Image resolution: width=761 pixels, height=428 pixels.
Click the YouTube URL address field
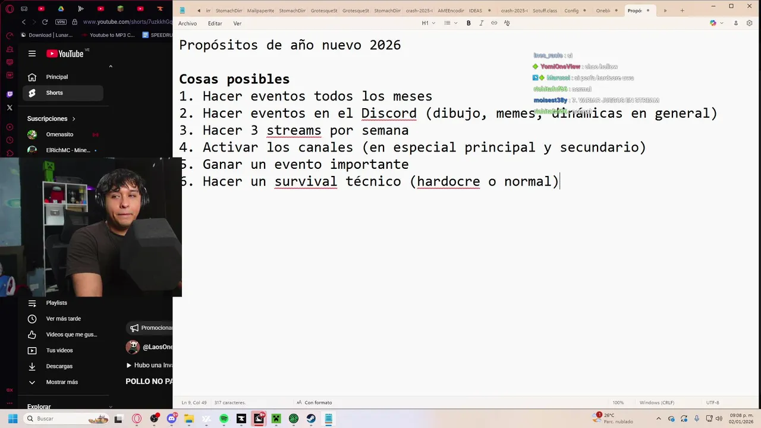click(x=128, y=22)
